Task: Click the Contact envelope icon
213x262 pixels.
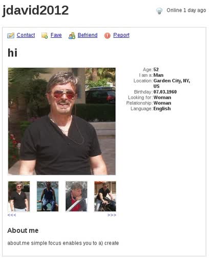Action: [x=11, y=35]
